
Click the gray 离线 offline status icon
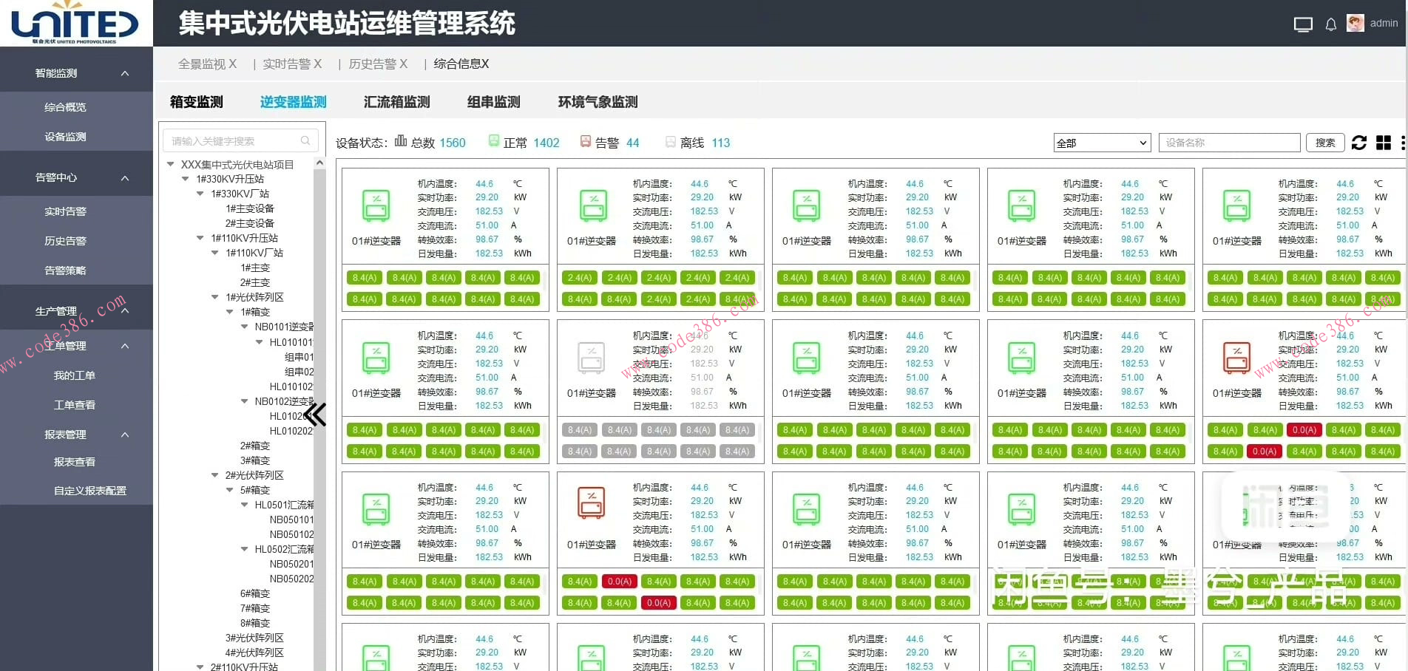[670, 141]
